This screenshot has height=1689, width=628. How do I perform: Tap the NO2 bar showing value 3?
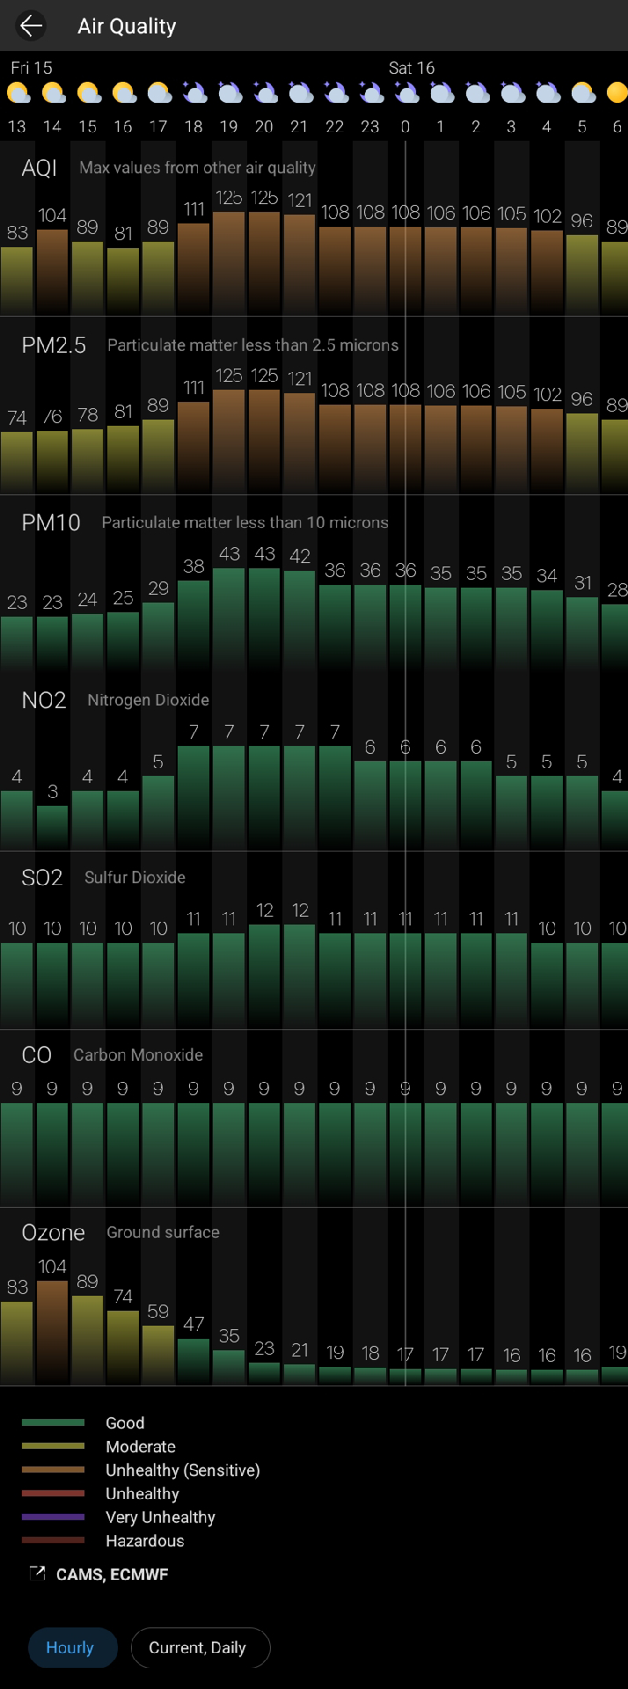click(53, 827)
